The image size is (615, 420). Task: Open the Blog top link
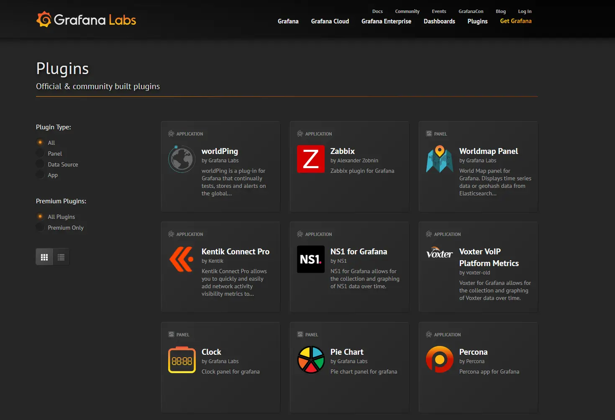click(x=501, y=11)
